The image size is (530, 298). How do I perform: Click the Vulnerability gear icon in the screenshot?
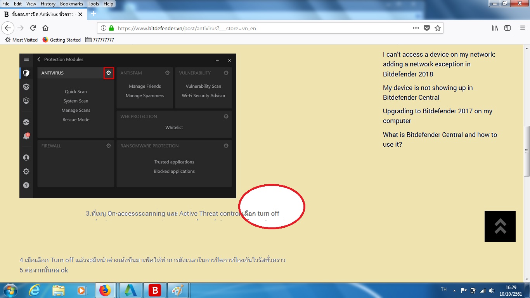point(226,73)
